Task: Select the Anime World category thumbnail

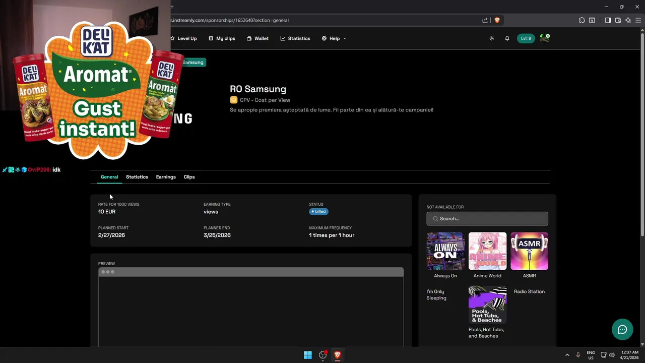Action: click(x=487, y=251)
